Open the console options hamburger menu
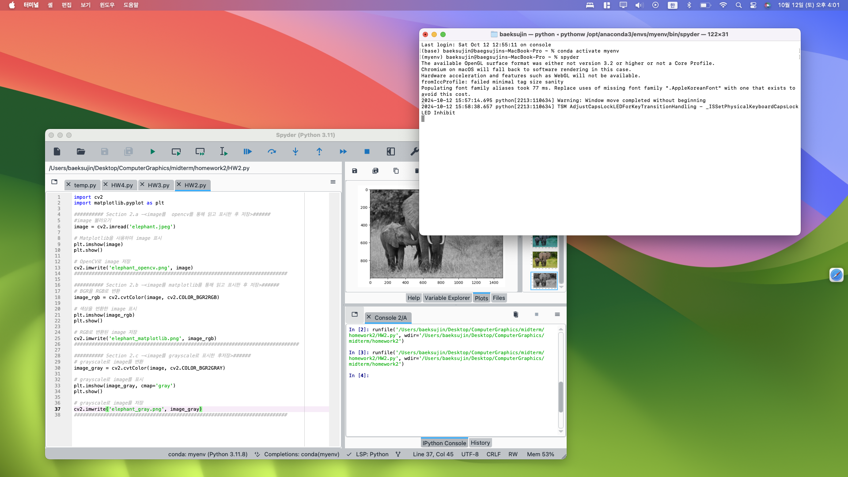The width and height of the screenshot is (848, 477). (557, 314)
